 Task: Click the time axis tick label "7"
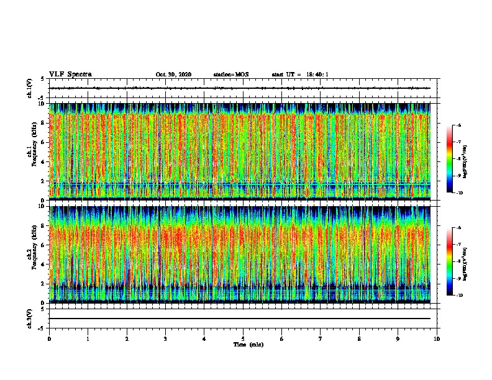coord(321,339)
